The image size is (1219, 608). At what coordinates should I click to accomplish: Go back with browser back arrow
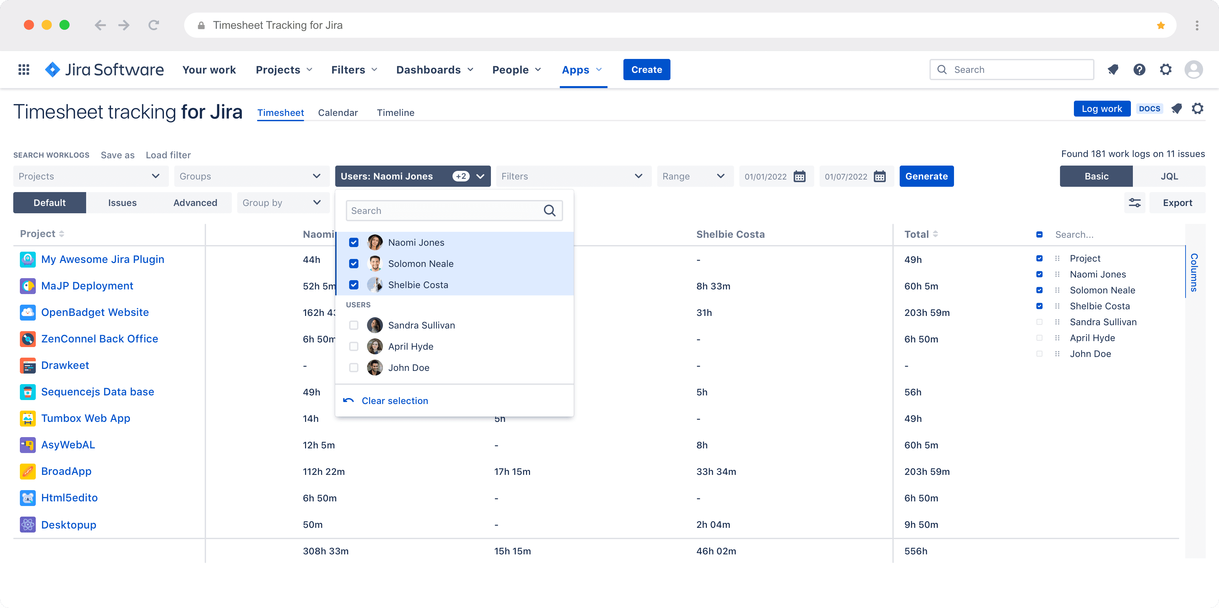100,25
